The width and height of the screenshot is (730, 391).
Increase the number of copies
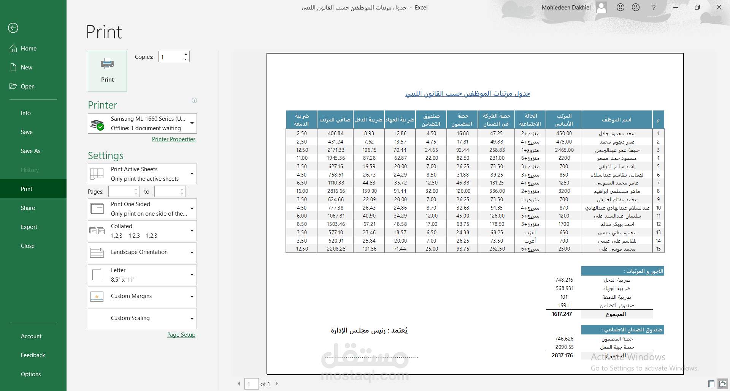(186, 54)
